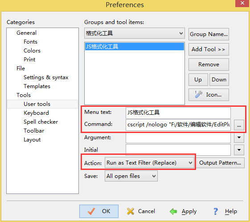Apply changes with the green arrow button
Image resolution: width=250 pixels, height=222 pixels.
pyautogui.click(x=183, y=211)
